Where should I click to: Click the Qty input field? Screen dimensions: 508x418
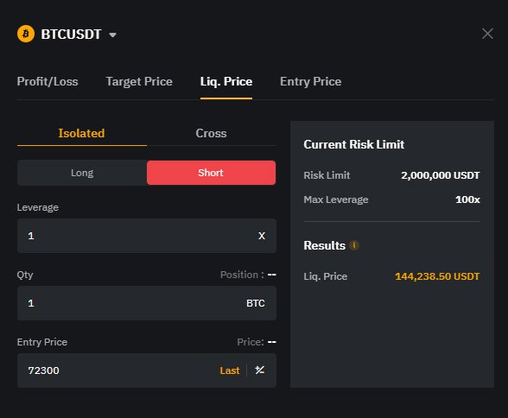click(x=147, y=303)
